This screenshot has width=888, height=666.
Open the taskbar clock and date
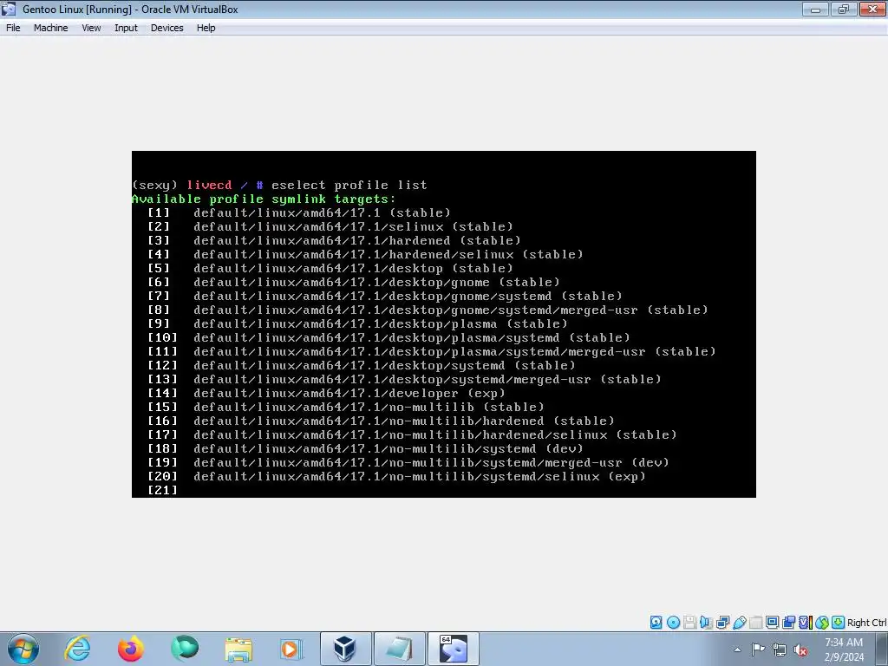tap(844, 650)
